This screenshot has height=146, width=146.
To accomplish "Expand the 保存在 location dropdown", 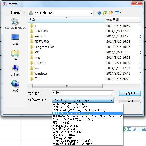I will point(91,13).
